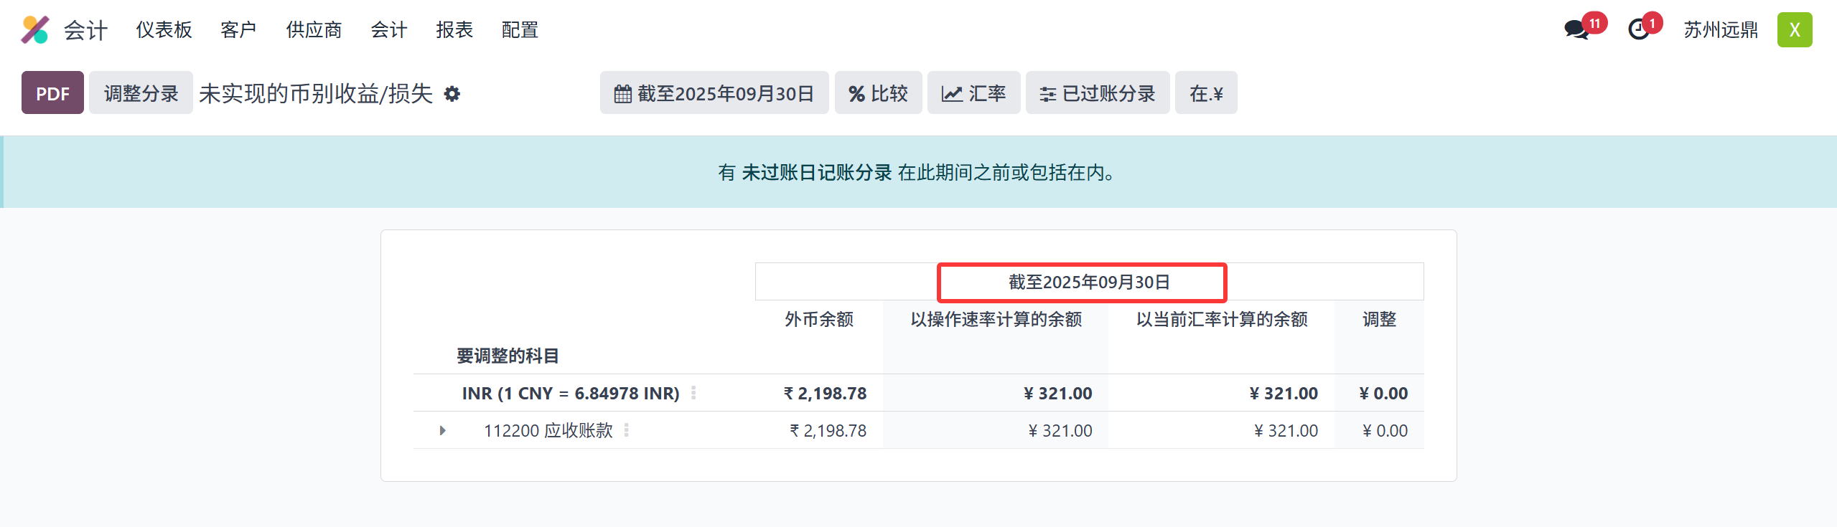
Task: Open the report settings gear icon
Action: click(x=452, y=94)
